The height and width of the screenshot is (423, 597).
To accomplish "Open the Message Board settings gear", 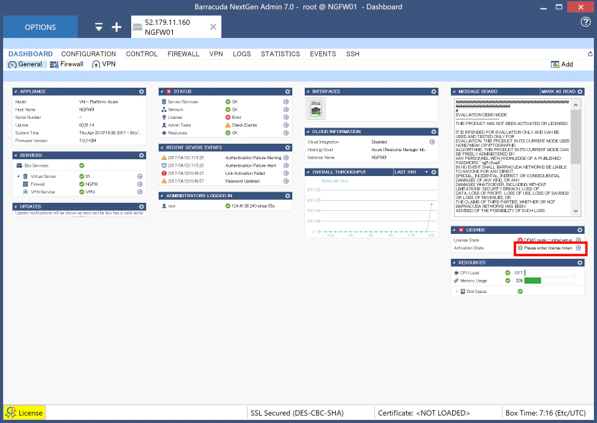I will [580, 92].
